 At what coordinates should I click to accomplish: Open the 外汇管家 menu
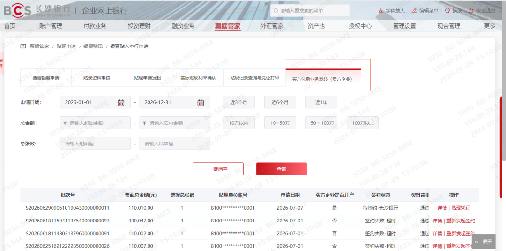(x=272, y=26)
